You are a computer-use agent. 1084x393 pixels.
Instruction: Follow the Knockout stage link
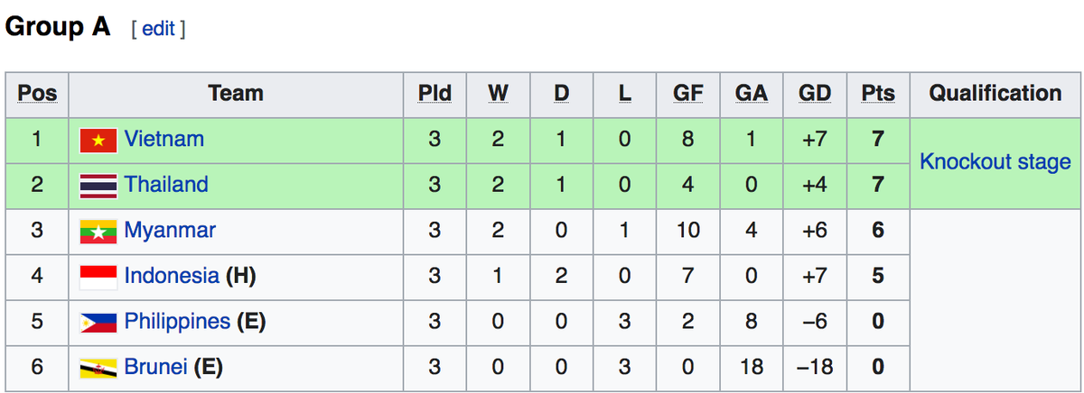pos(995,162)
